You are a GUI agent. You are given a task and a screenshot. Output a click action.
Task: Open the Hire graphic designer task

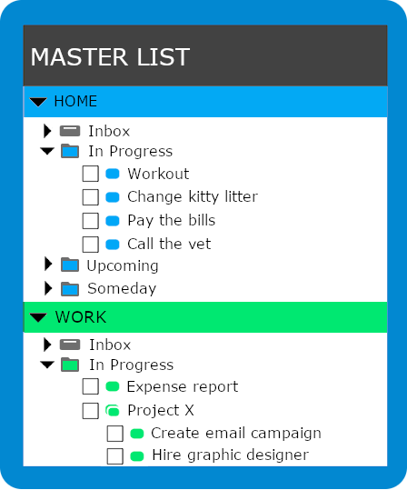(x=231, y=455)
